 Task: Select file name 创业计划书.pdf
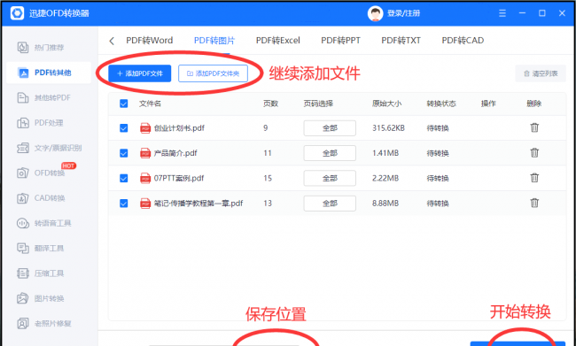(x=179, y=128)
